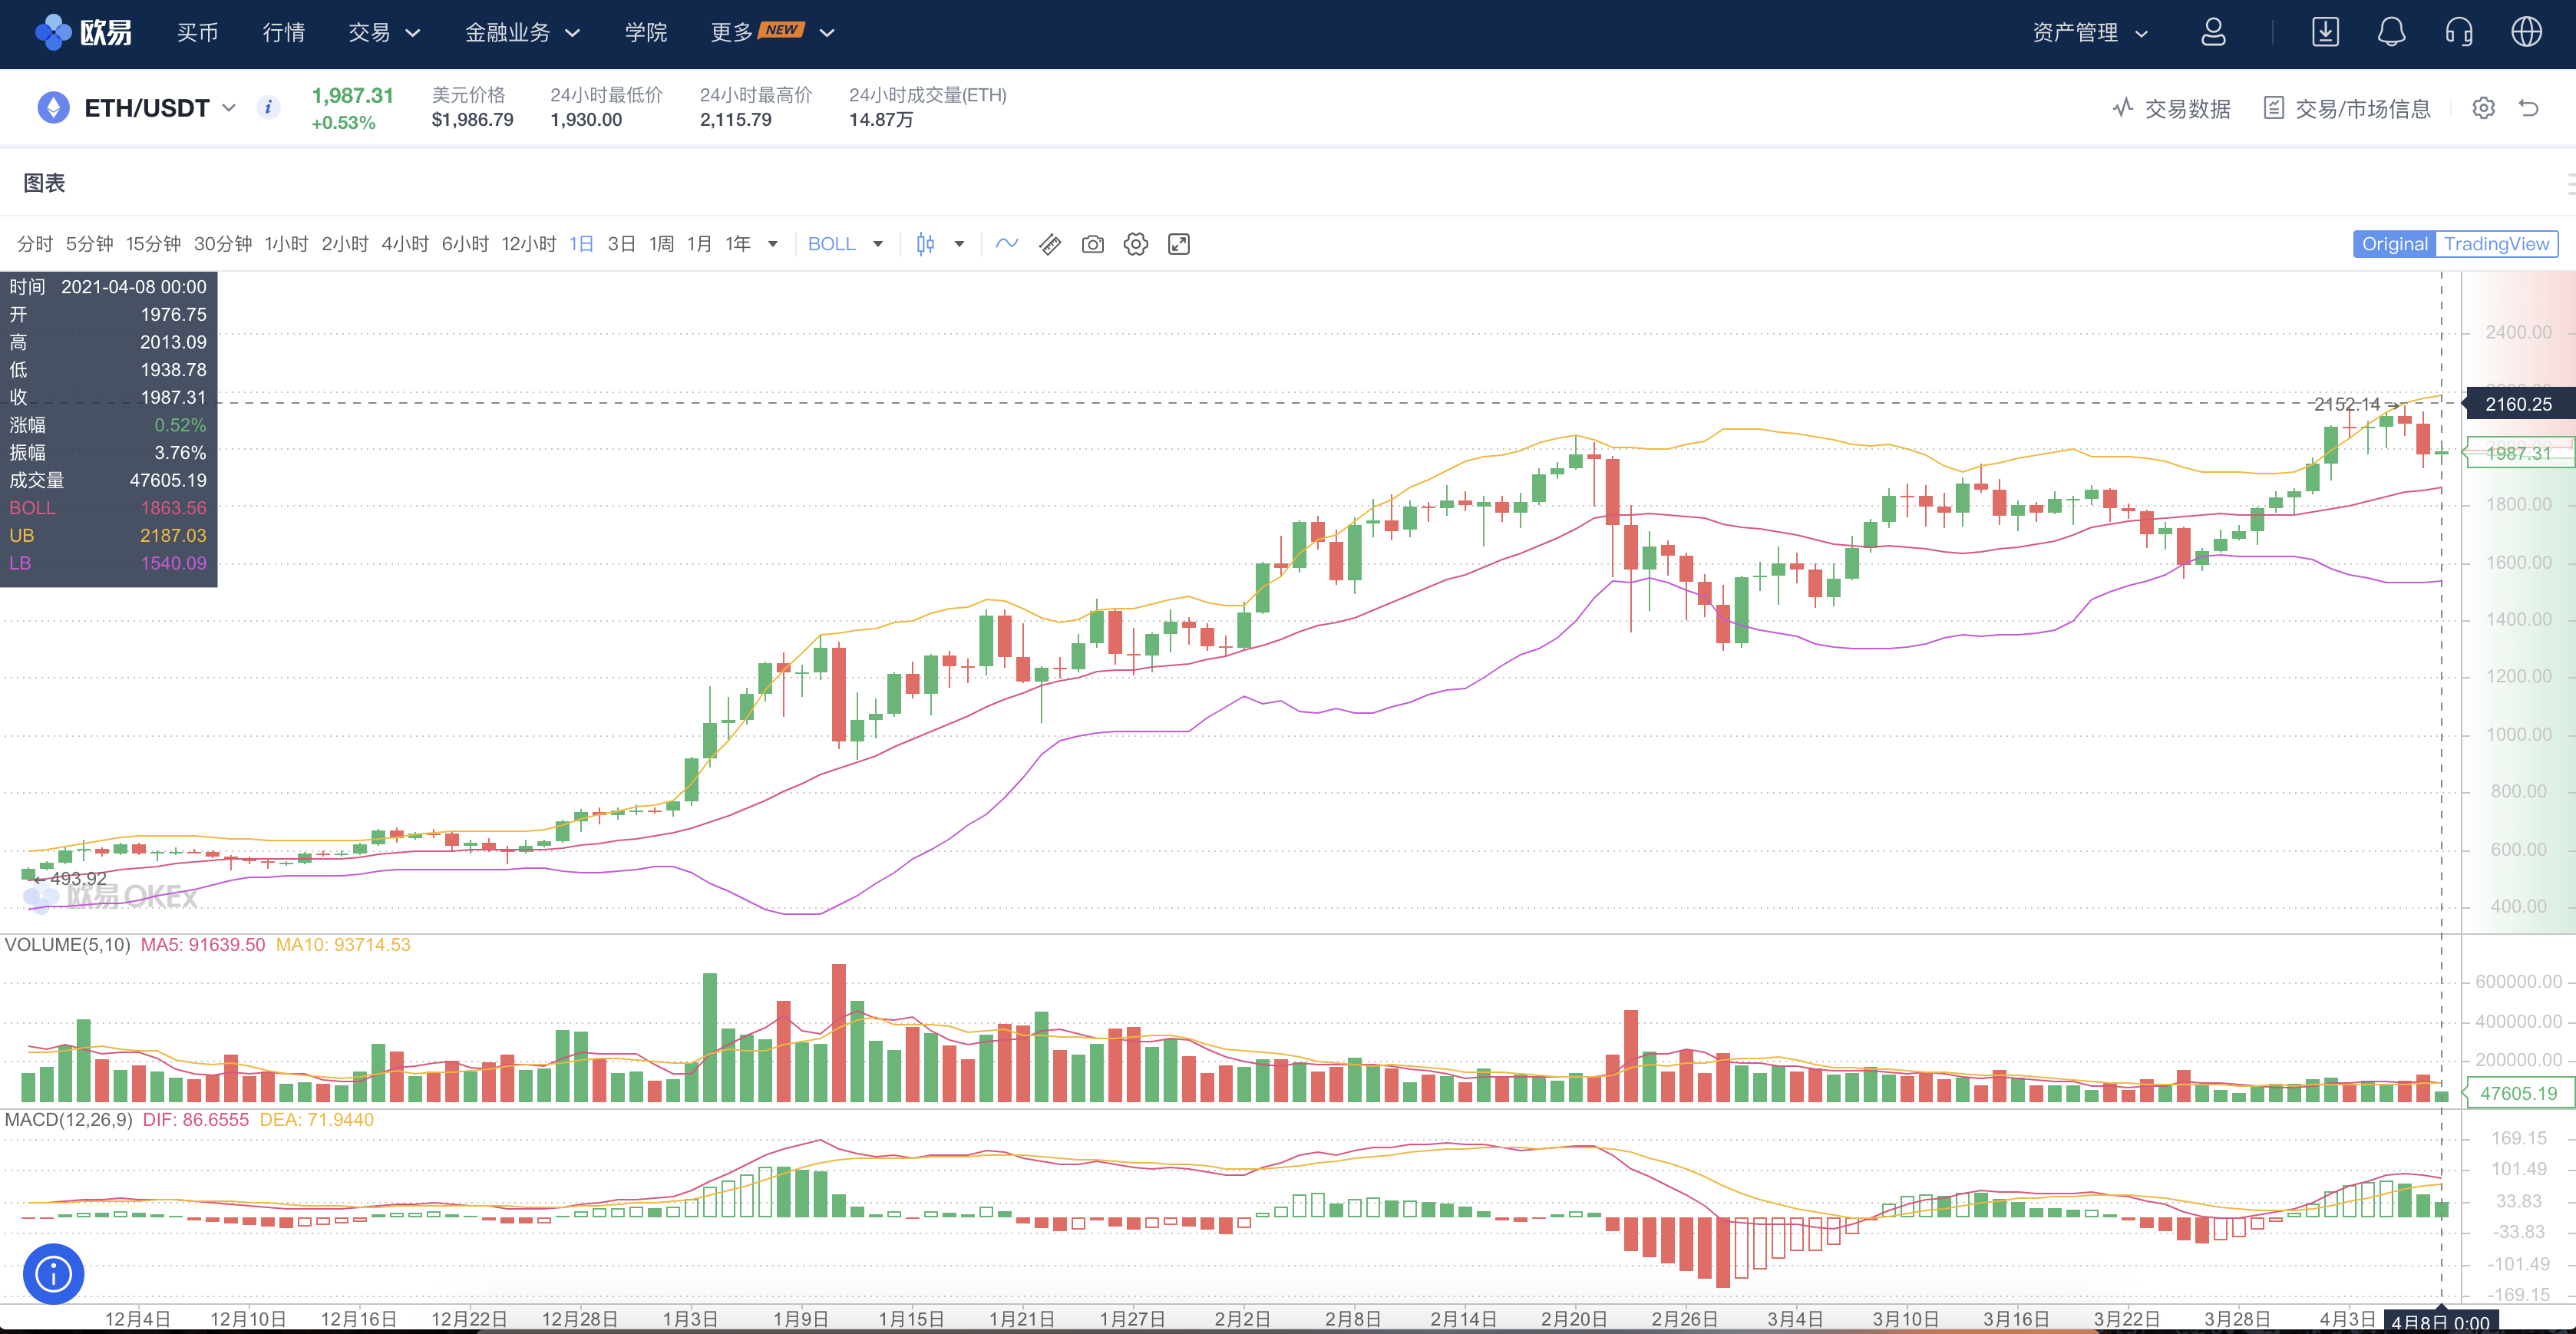The height and width of the screenshot is (1334, 2576).
Task: Open the notification bell icon
Action: (x=2391, y=33)
